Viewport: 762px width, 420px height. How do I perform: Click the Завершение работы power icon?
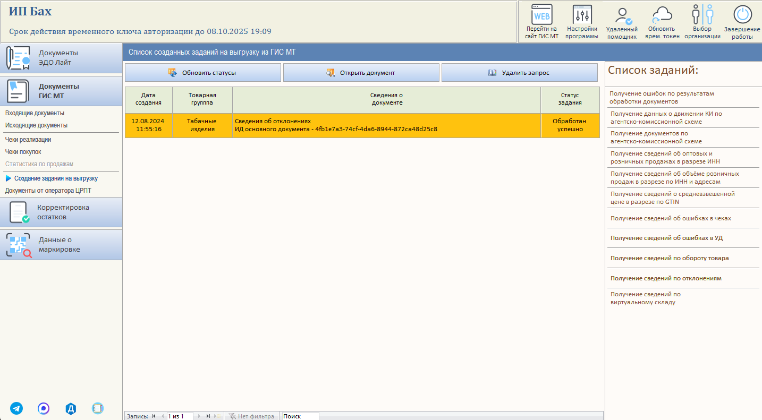click(x=742, y=14)
